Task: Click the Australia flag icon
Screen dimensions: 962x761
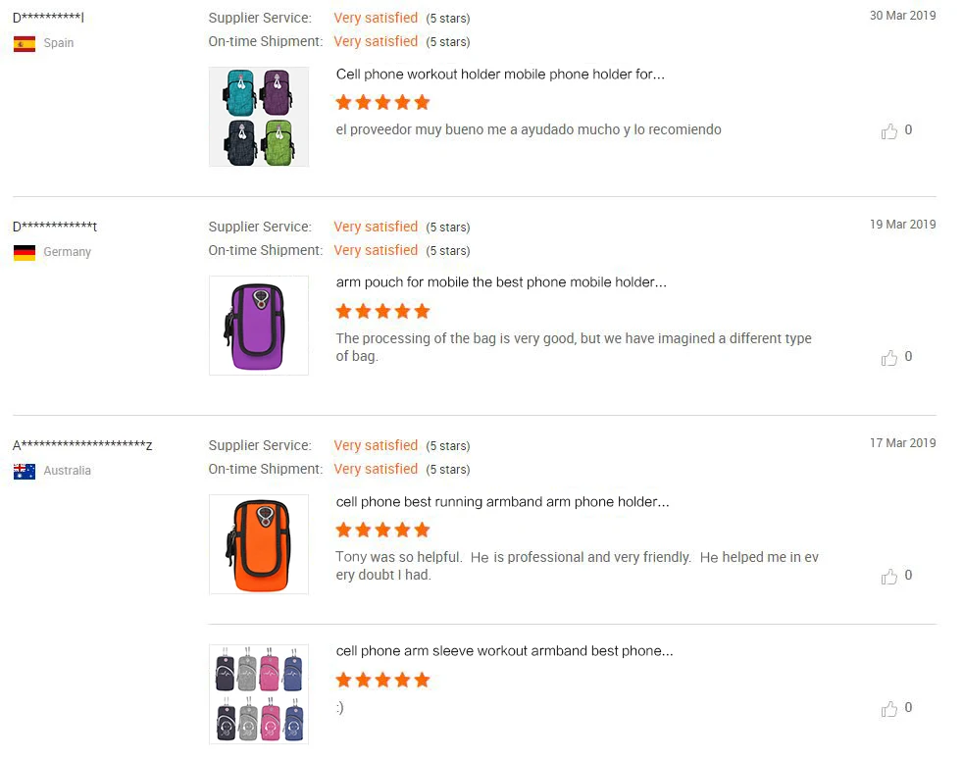Action: (x=25, y=471)
